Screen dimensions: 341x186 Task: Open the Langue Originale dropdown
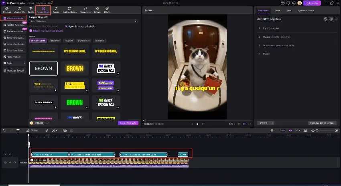coord(83,21)
